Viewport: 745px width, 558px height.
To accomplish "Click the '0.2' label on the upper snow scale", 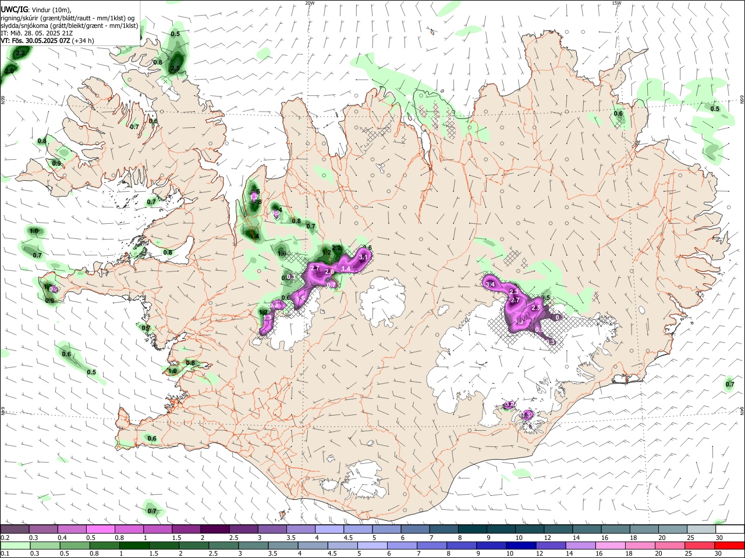I will pyautogui.click(x=5, y=537).
